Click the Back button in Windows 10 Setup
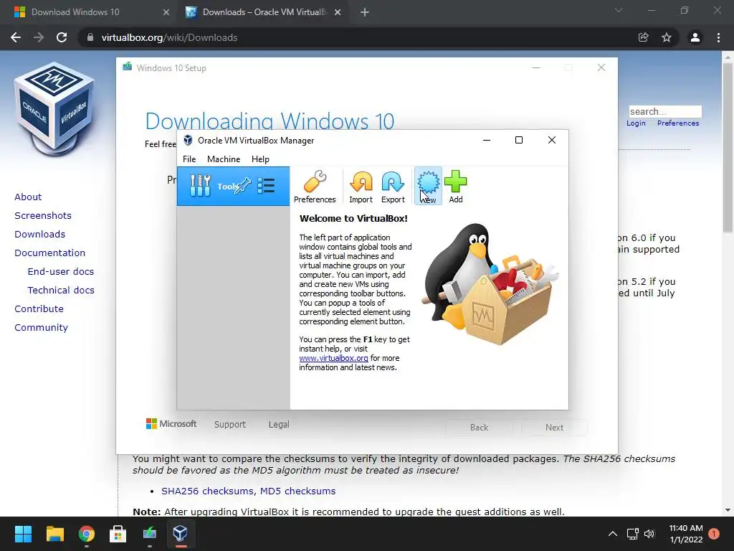The width and height of the screenshot is (734, 551). (480, 428)
